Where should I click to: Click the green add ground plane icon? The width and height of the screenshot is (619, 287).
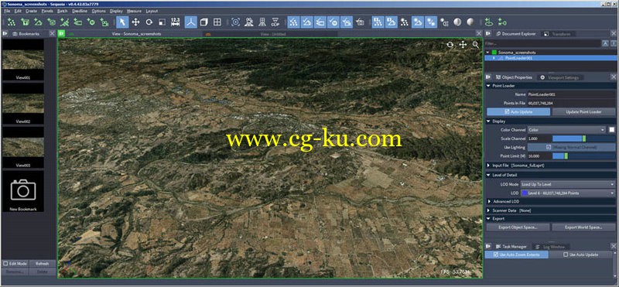pyautogui.click(x=489, y=22)
